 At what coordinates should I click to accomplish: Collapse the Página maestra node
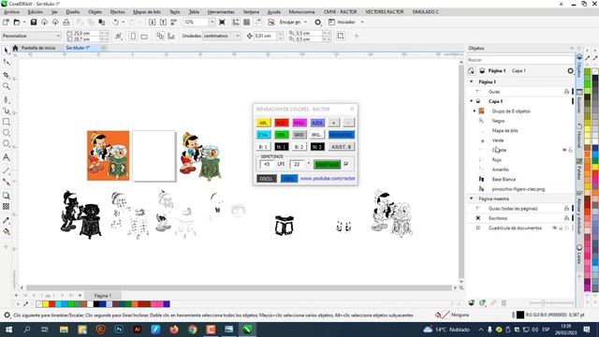(x=471, y=198)
